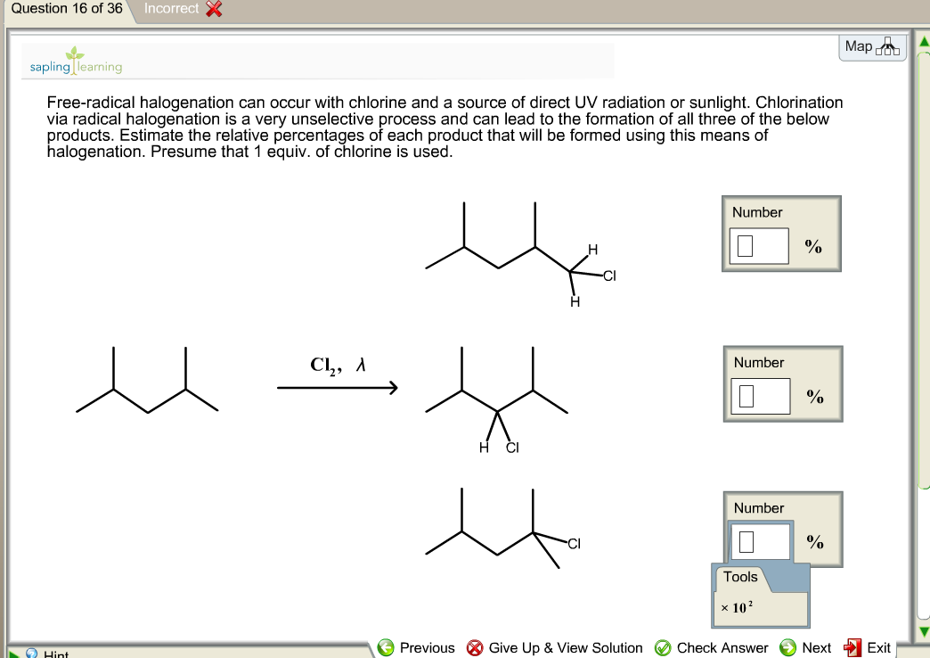The height and width of the screenshot is (658, 930).
Task: Click the red Give Up icon
Action: [x=475, y=647]
